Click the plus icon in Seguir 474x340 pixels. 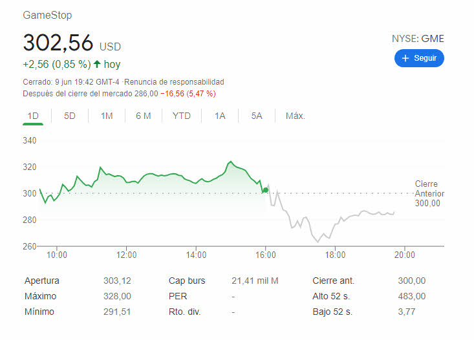point(405,58)
